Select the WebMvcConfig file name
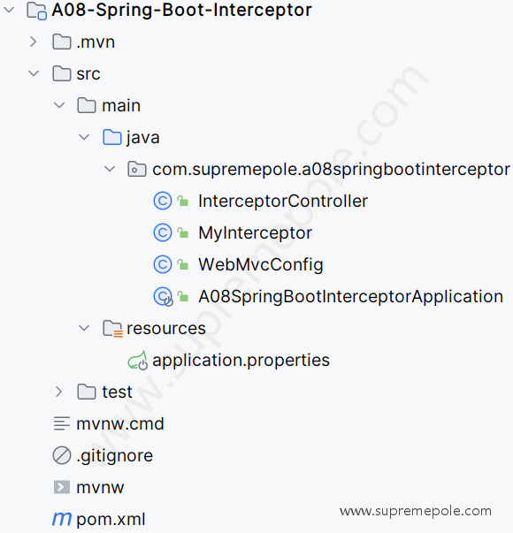The image size is (513, 533). click(261, 265)
